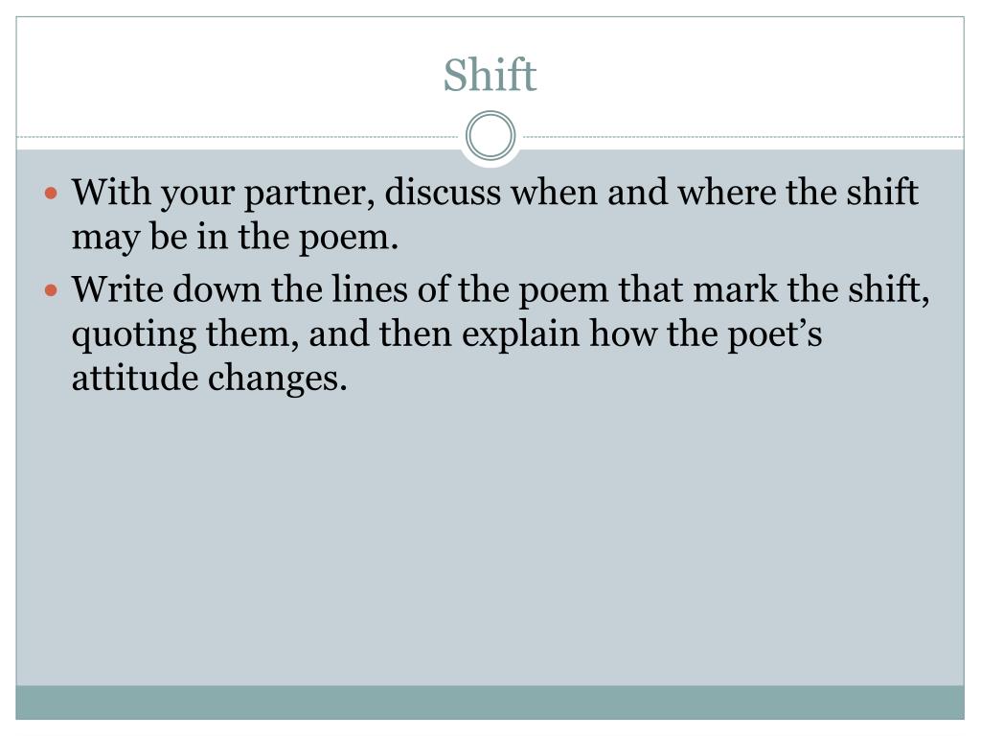
Task: Click the second orange bullet point
Action: [52, 290]
